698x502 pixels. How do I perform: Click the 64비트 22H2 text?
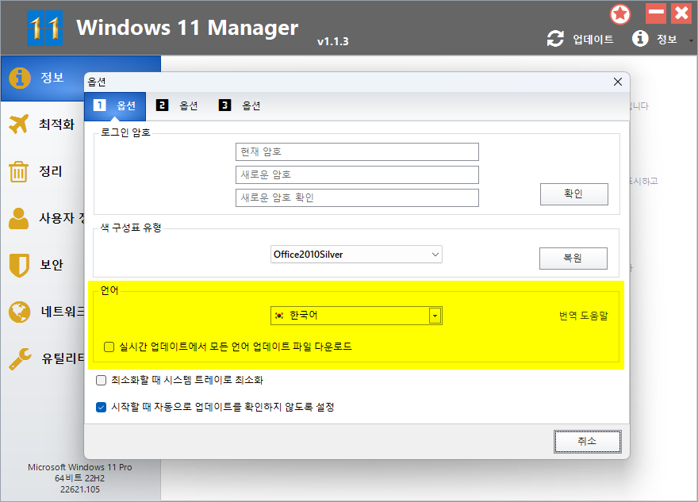click(79, 478)
